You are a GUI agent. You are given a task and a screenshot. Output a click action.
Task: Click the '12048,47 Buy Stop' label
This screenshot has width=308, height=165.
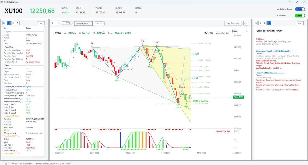coord(200,101)
